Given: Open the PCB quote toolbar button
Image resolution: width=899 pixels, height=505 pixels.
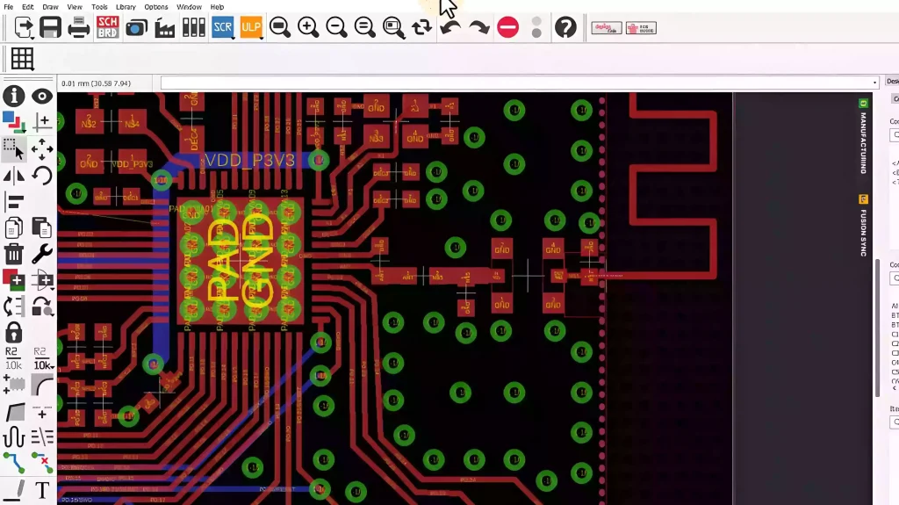Looking at the screenshot, I should (x=641, y=28).
